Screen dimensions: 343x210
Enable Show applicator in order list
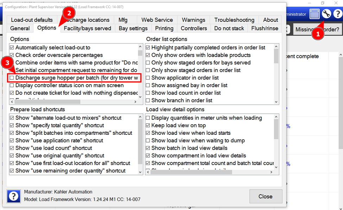click(148, 78)
